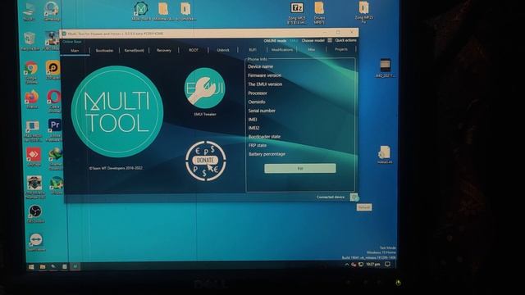This screenshot has width=525, height=295.
Task: Click the connected device refresh icon
Action: tap(354, 197)
